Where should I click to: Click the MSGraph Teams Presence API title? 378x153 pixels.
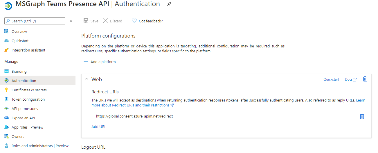pos(62,4)
